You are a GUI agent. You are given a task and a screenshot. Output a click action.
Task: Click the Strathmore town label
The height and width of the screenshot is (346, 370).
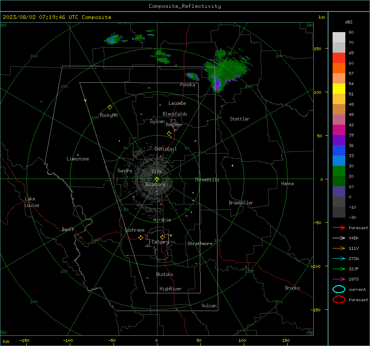point(200,244)
